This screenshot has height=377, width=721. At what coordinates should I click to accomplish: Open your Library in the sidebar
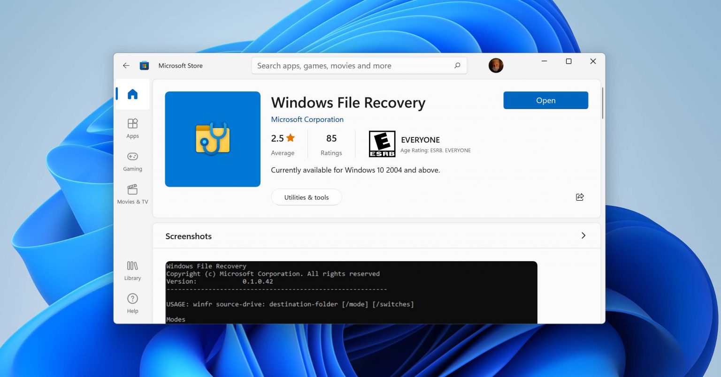[132, 270]
